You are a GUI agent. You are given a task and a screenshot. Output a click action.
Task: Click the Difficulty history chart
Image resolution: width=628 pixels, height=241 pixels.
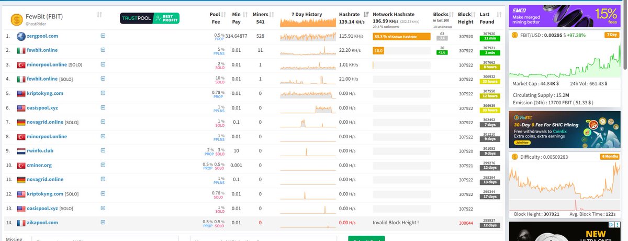pyautogui.click(x=565, y=185)
